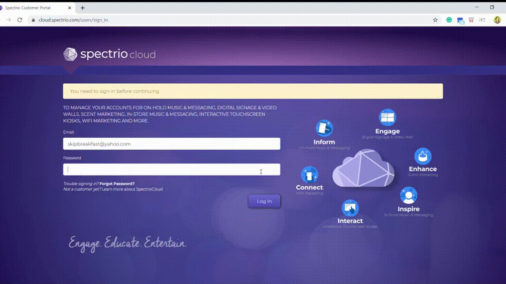Close the Spectrio Customer Portal tab
The image size is (506, 284).
tap(70, 8)
